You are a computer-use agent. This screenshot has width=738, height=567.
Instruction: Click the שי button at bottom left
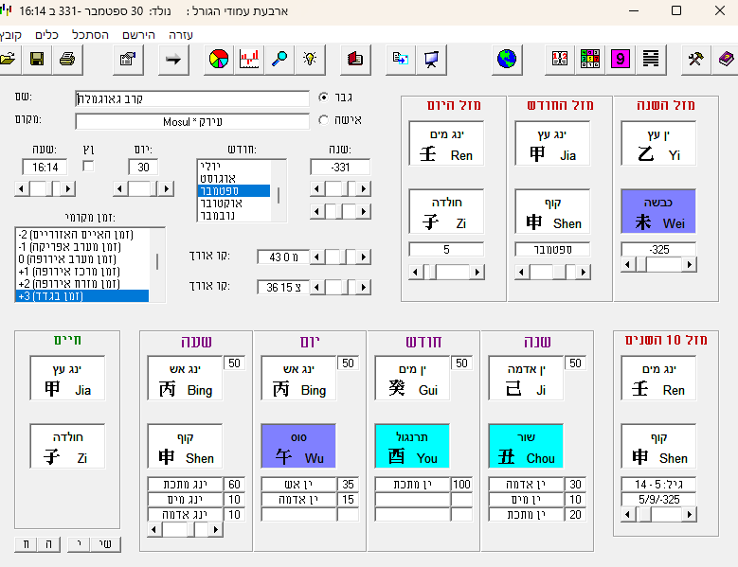[x=106, y=543]
